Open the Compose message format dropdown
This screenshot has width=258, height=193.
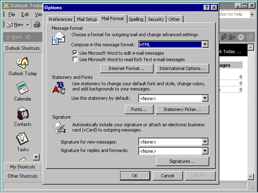(205, 45)
